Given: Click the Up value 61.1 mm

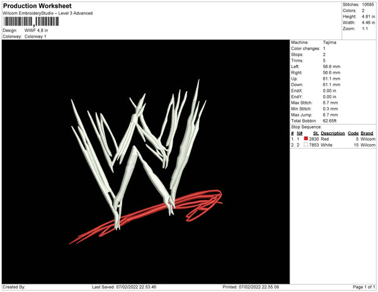Looking at the screenshot, I should click(x=331, y=79).
